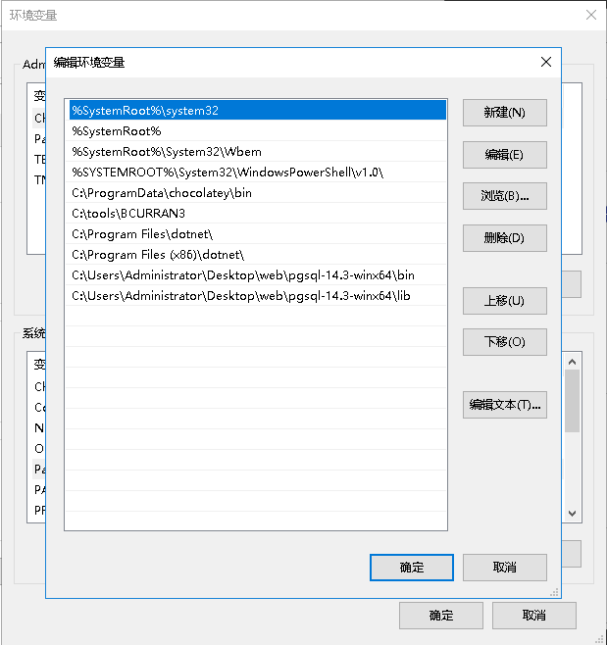This screenshot has height=645, width=607.
Task: Select the pgsql-14.3-winx64\bin path
Action: [x=256, y=275]
